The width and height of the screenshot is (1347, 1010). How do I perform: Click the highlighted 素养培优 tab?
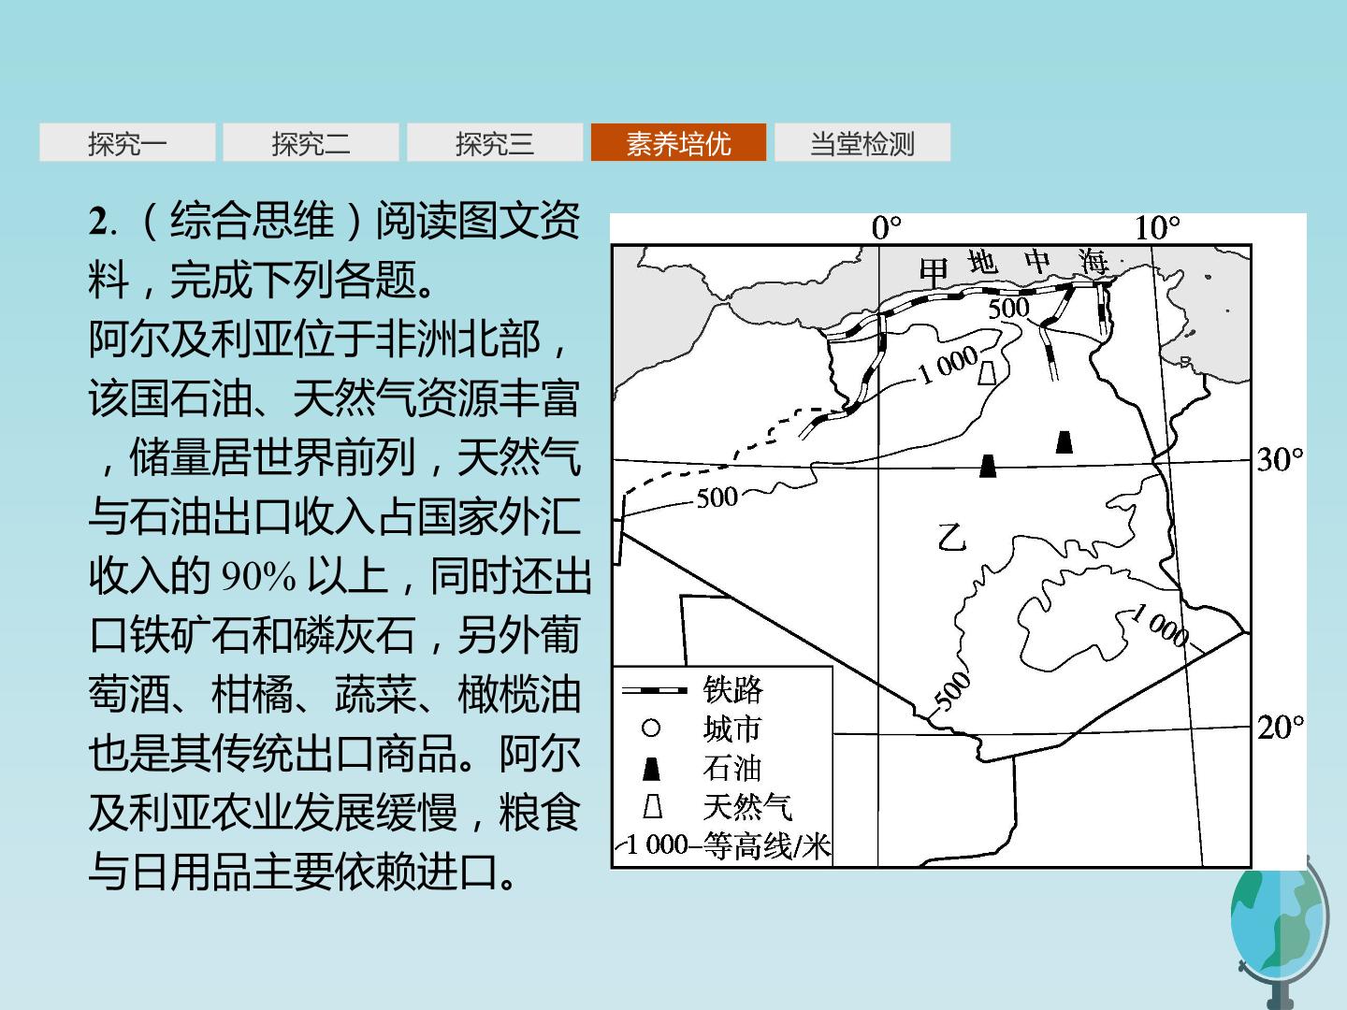click(678, 143)
